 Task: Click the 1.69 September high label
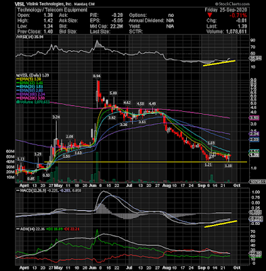pyautogui.click(x=211, y=143)
